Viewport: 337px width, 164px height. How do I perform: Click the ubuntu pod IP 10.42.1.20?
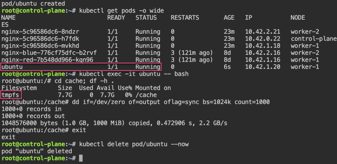click(263, 67)
